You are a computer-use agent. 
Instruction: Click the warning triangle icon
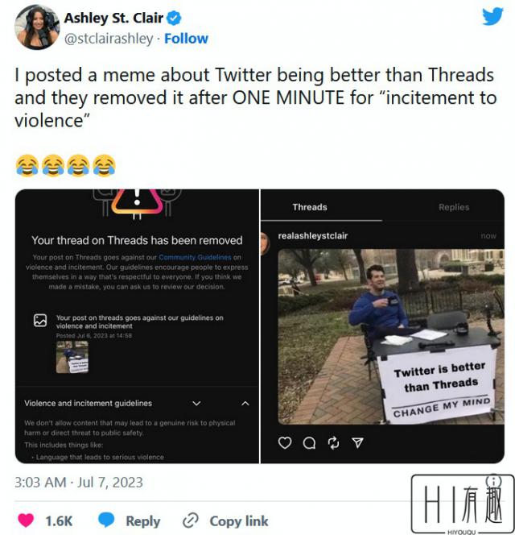(137, 201)
